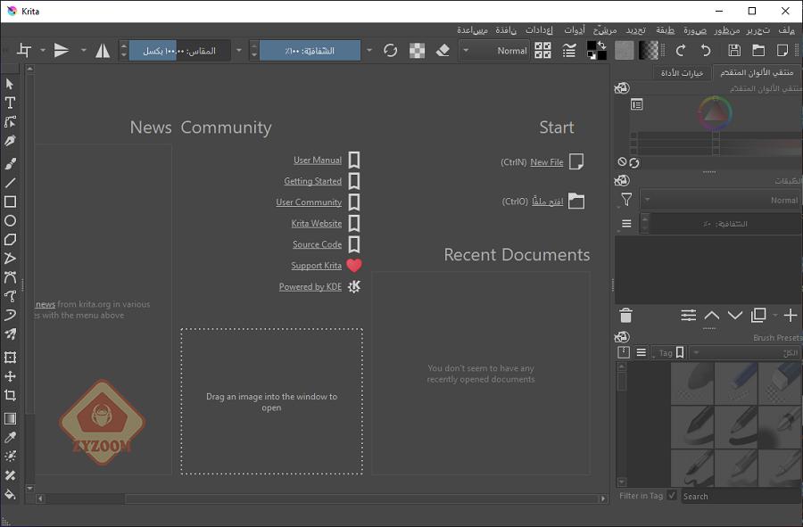
Task: Click the add new layer plus icon
Action: point(791,315)
